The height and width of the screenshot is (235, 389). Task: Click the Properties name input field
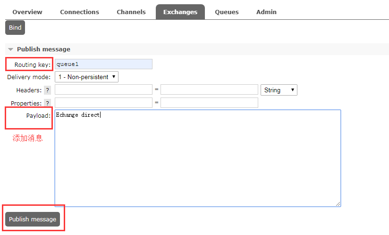[103, 103]
